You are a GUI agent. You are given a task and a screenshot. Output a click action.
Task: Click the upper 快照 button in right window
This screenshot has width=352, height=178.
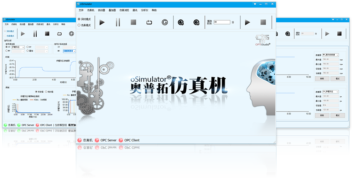coord(322,79)
